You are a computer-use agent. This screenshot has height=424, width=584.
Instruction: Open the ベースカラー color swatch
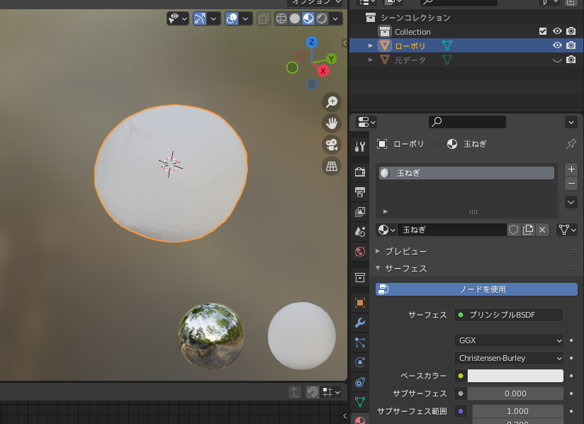coord(515,376)
